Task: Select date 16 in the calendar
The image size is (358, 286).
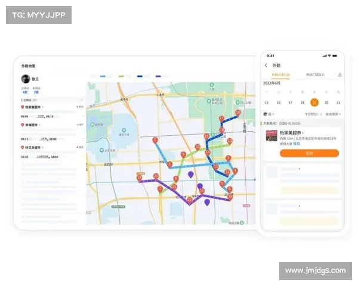Action: (x=279, y=102)
